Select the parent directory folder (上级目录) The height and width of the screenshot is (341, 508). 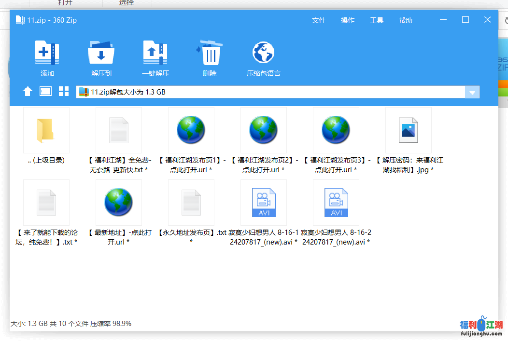(x=46, y=130)
